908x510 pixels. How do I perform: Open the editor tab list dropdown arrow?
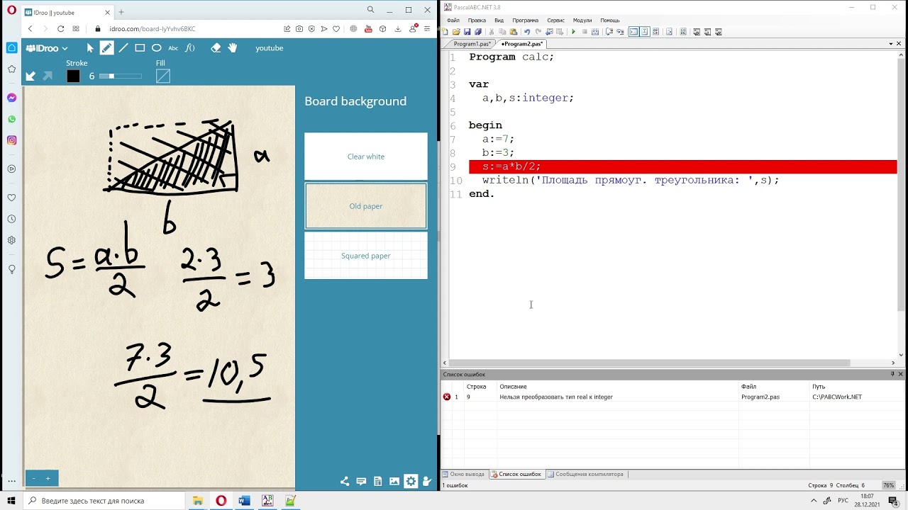pyautogui.click(x=890, y=44)
